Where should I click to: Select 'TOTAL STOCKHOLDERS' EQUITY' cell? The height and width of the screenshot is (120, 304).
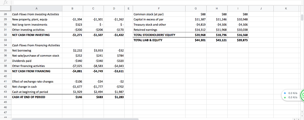(x=159, y=35)
